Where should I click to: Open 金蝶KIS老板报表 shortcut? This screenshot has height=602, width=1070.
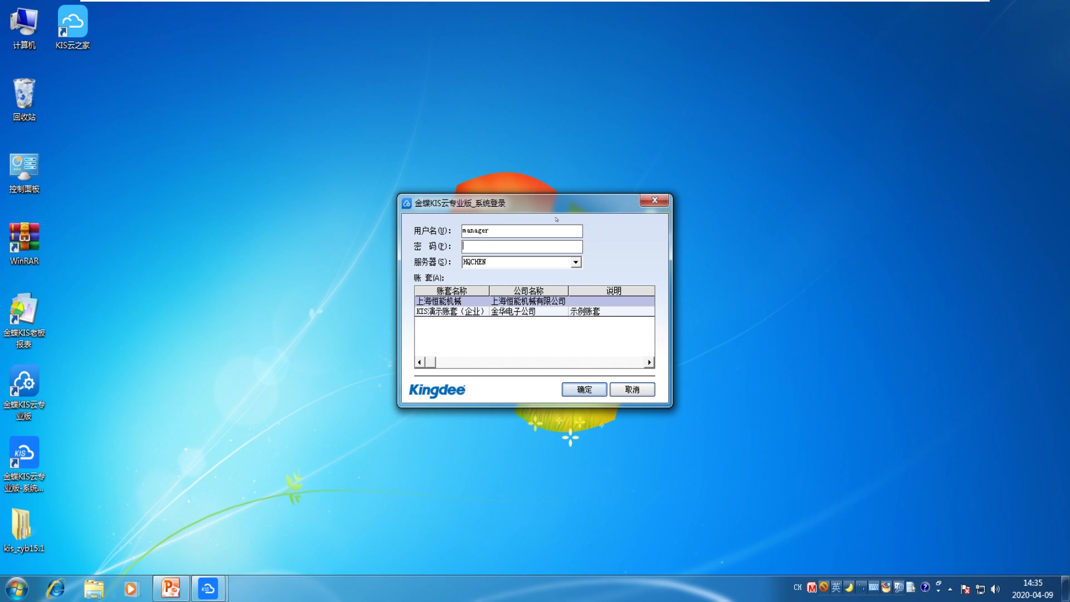point(24,321)
